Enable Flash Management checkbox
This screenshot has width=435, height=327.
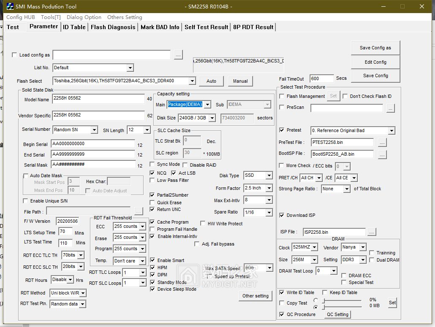(282, 96)
